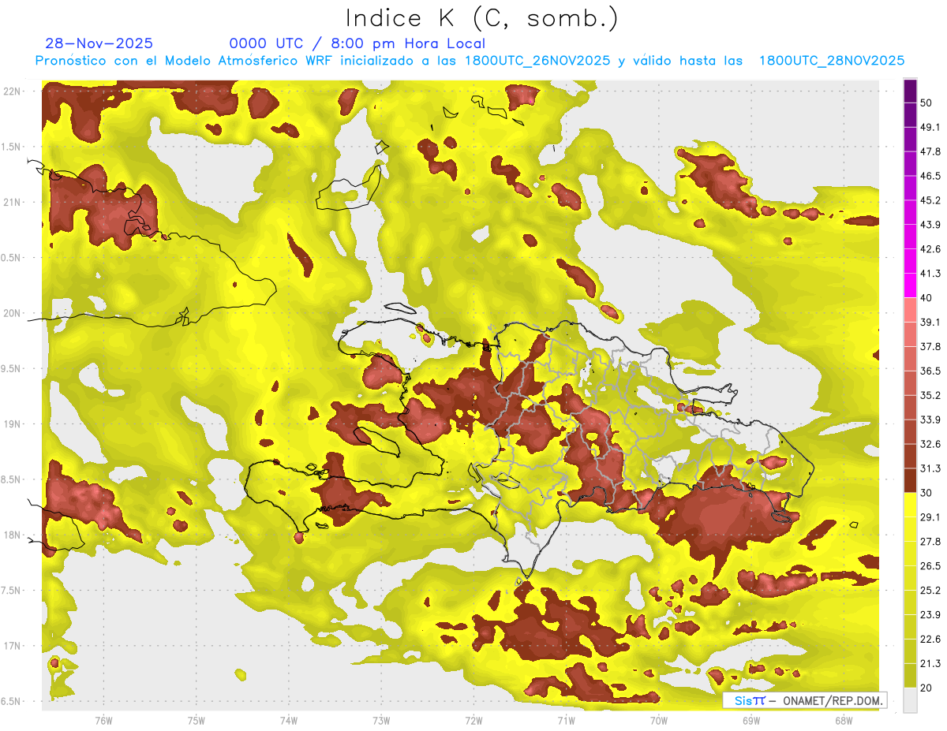Click the colorbar value "46.5"

(x=930, y=176)
